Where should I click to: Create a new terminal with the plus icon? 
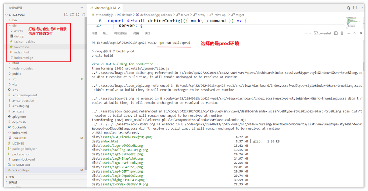tap(306, 33)
